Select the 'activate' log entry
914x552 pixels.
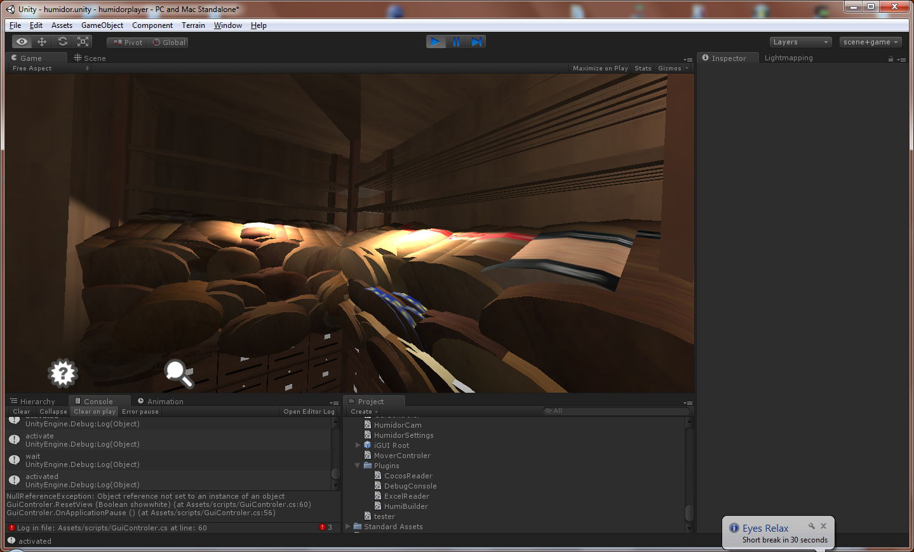tap(168, 440)
